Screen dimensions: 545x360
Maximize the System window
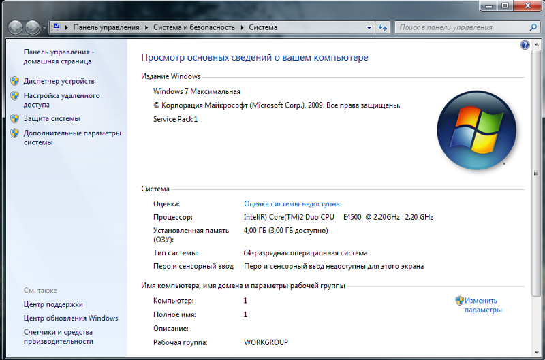click(x=505, y=5)
